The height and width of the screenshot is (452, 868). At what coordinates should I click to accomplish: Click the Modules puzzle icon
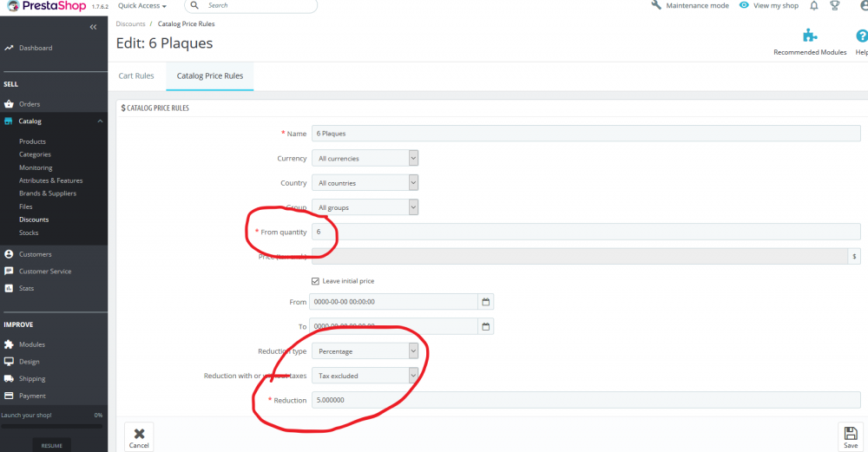click(9, 344)
